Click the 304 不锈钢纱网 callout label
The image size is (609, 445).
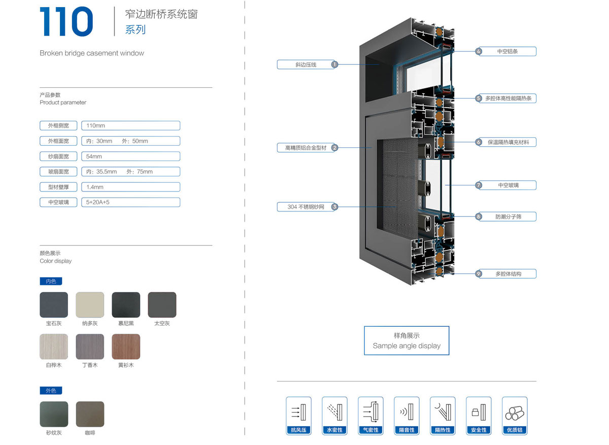(x=305, y=207)
